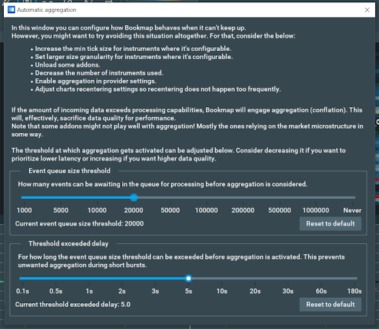Set threshold exceeded delay to 0.1s
The width and height of the screenshot is (379, 329).
click(x=22, y=278)
